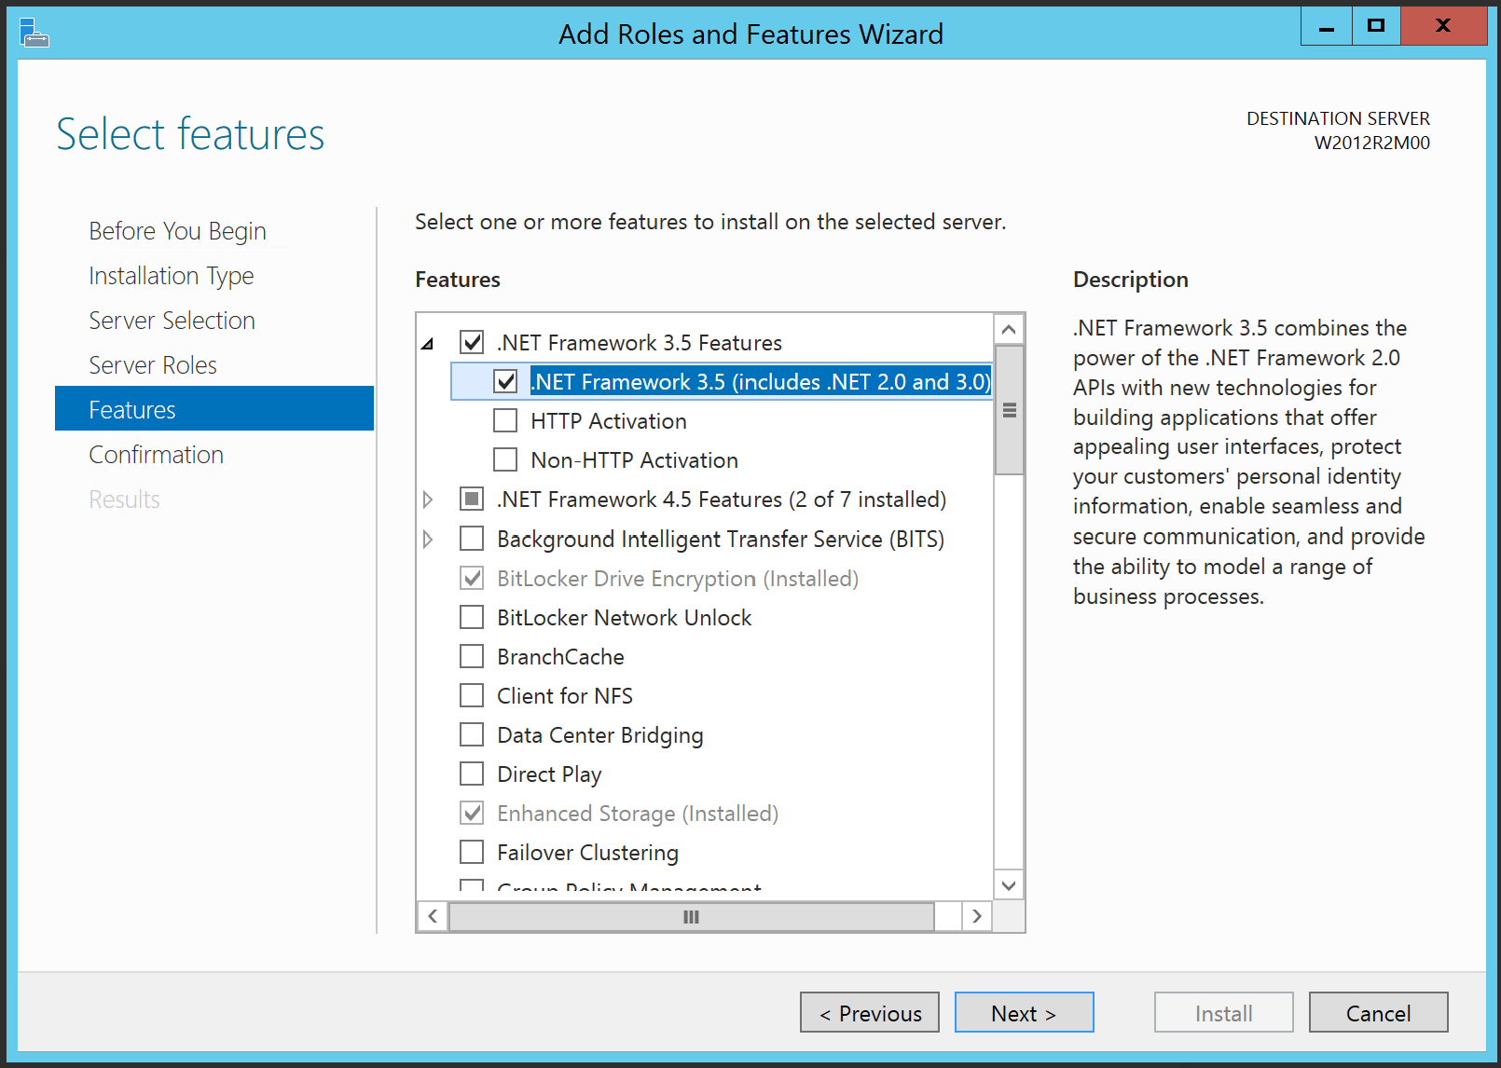Image resolution: width=1501 pixels, height=1068 pixels.
Task: Expand the .NET Framework 4.5 Features node
Action: coord(428,500)
